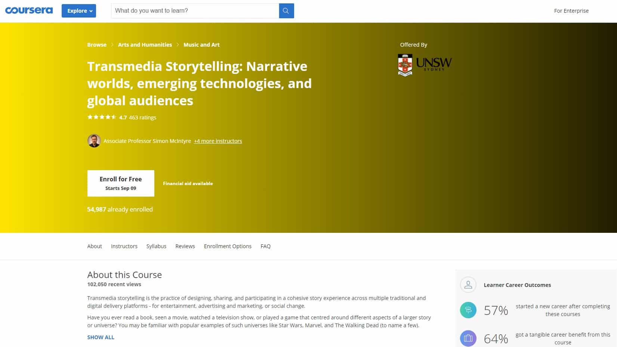Select Associate Professor Simon McIntyre name

[147, 141]
